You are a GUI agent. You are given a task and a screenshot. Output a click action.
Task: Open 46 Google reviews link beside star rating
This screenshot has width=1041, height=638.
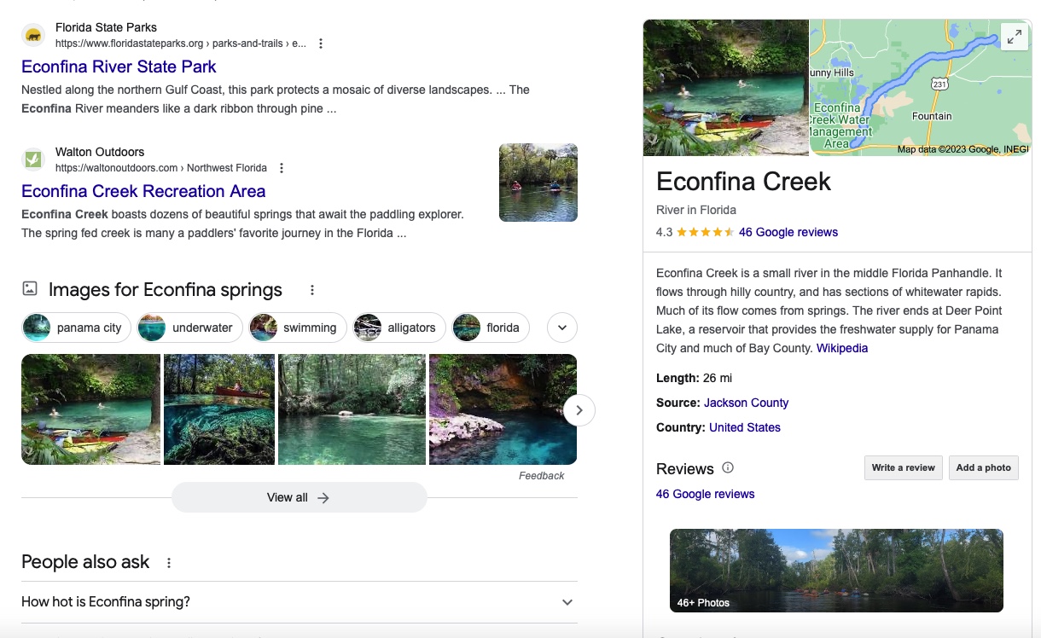(x=788, y=232)
